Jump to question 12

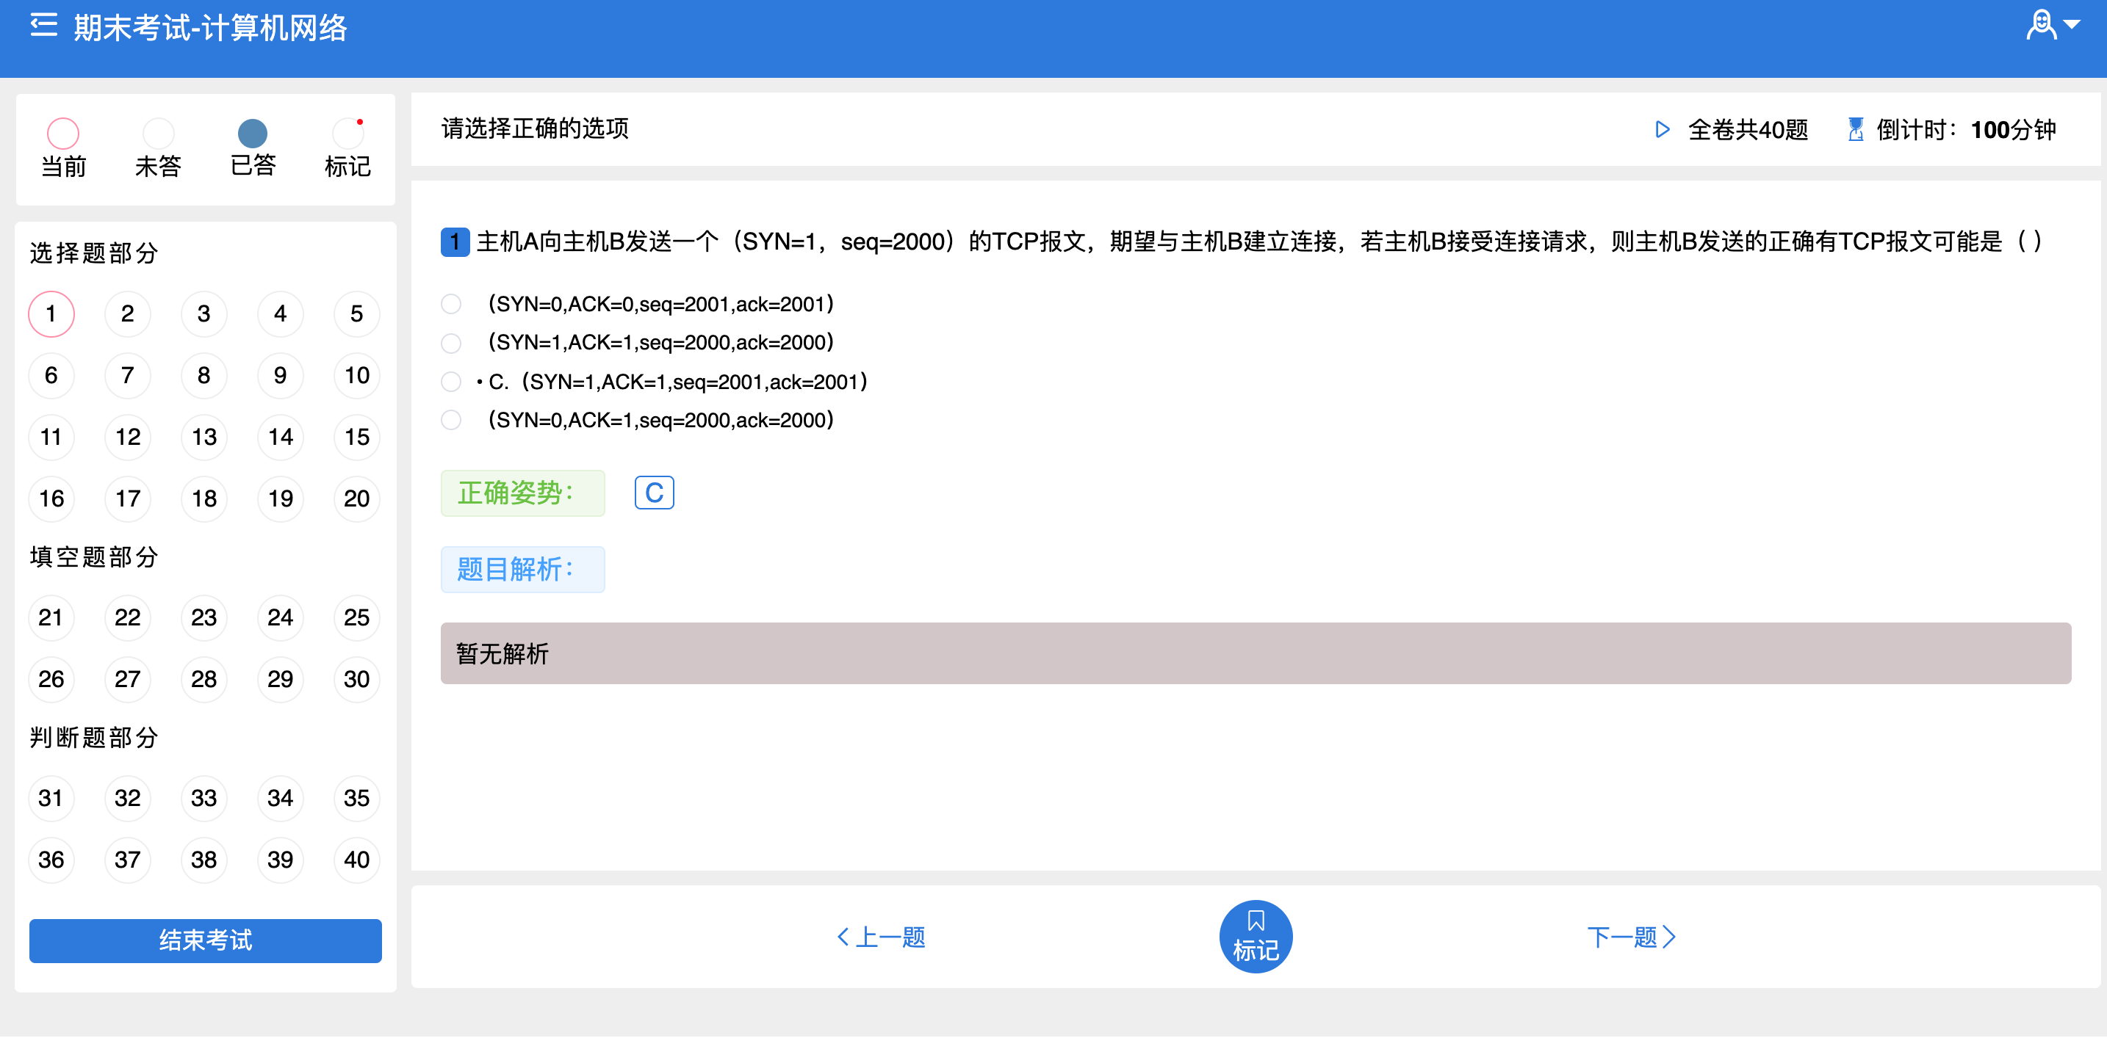coord(128,438)
